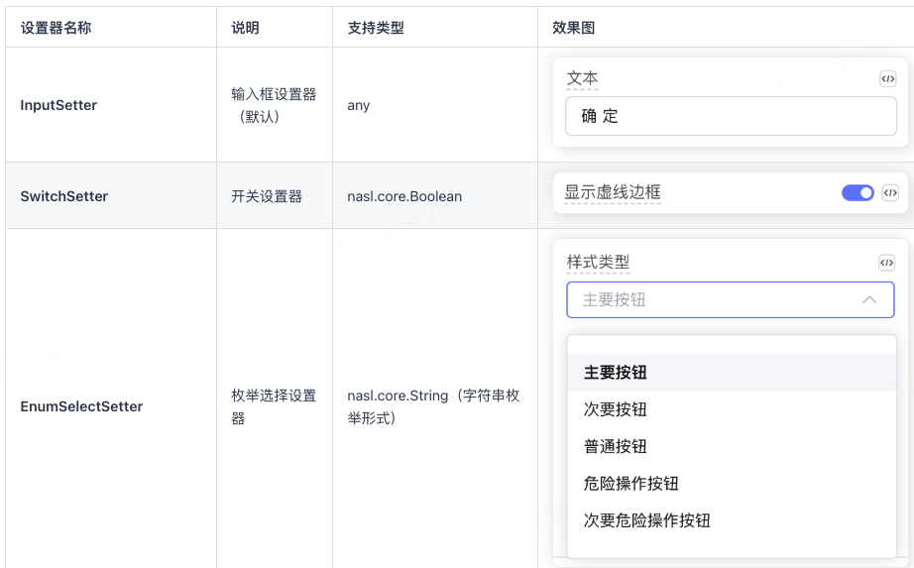Click the code icon next to the 显示虚线边框 switch

coord(890,193)
